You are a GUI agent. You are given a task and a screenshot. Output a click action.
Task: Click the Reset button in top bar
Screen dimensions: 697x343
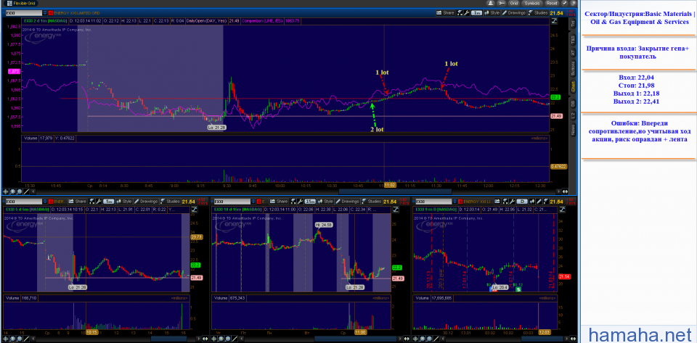pos(552,4)
